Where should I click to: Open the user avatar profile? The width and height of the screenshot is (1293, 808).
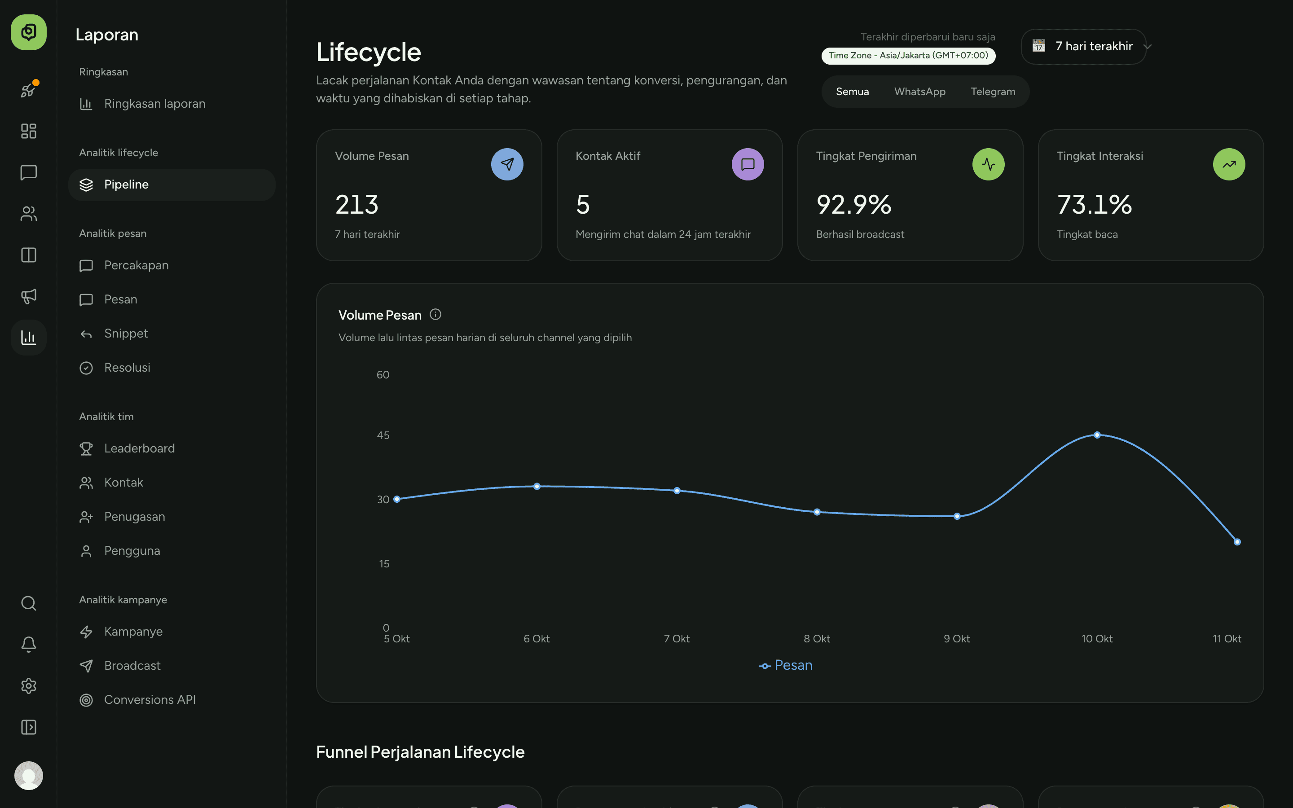point(29,775)
